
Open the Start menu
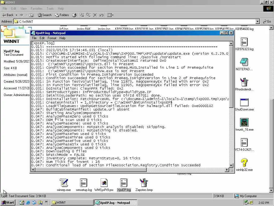coord(8,203)
